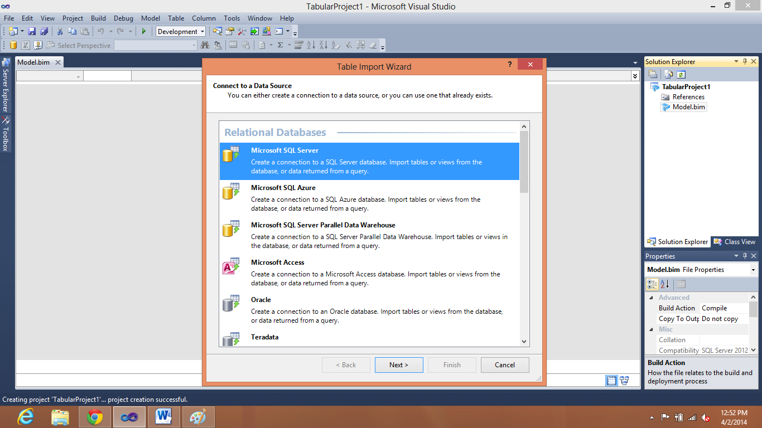Select Microsoft Access data source
This screenshot has width=762, height=428.
(369, 273)
